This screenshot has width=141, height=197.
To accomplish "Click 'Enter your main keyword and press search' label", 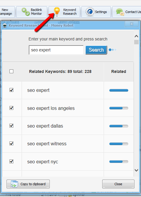I will tap(68, 39).
